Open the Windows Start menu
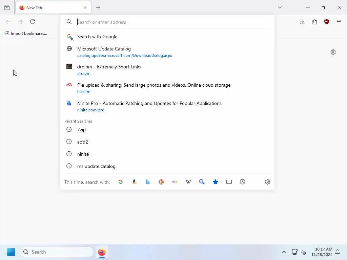Viewport: 347px width, 260px height. pyautogui.click(x=11, y=252)
